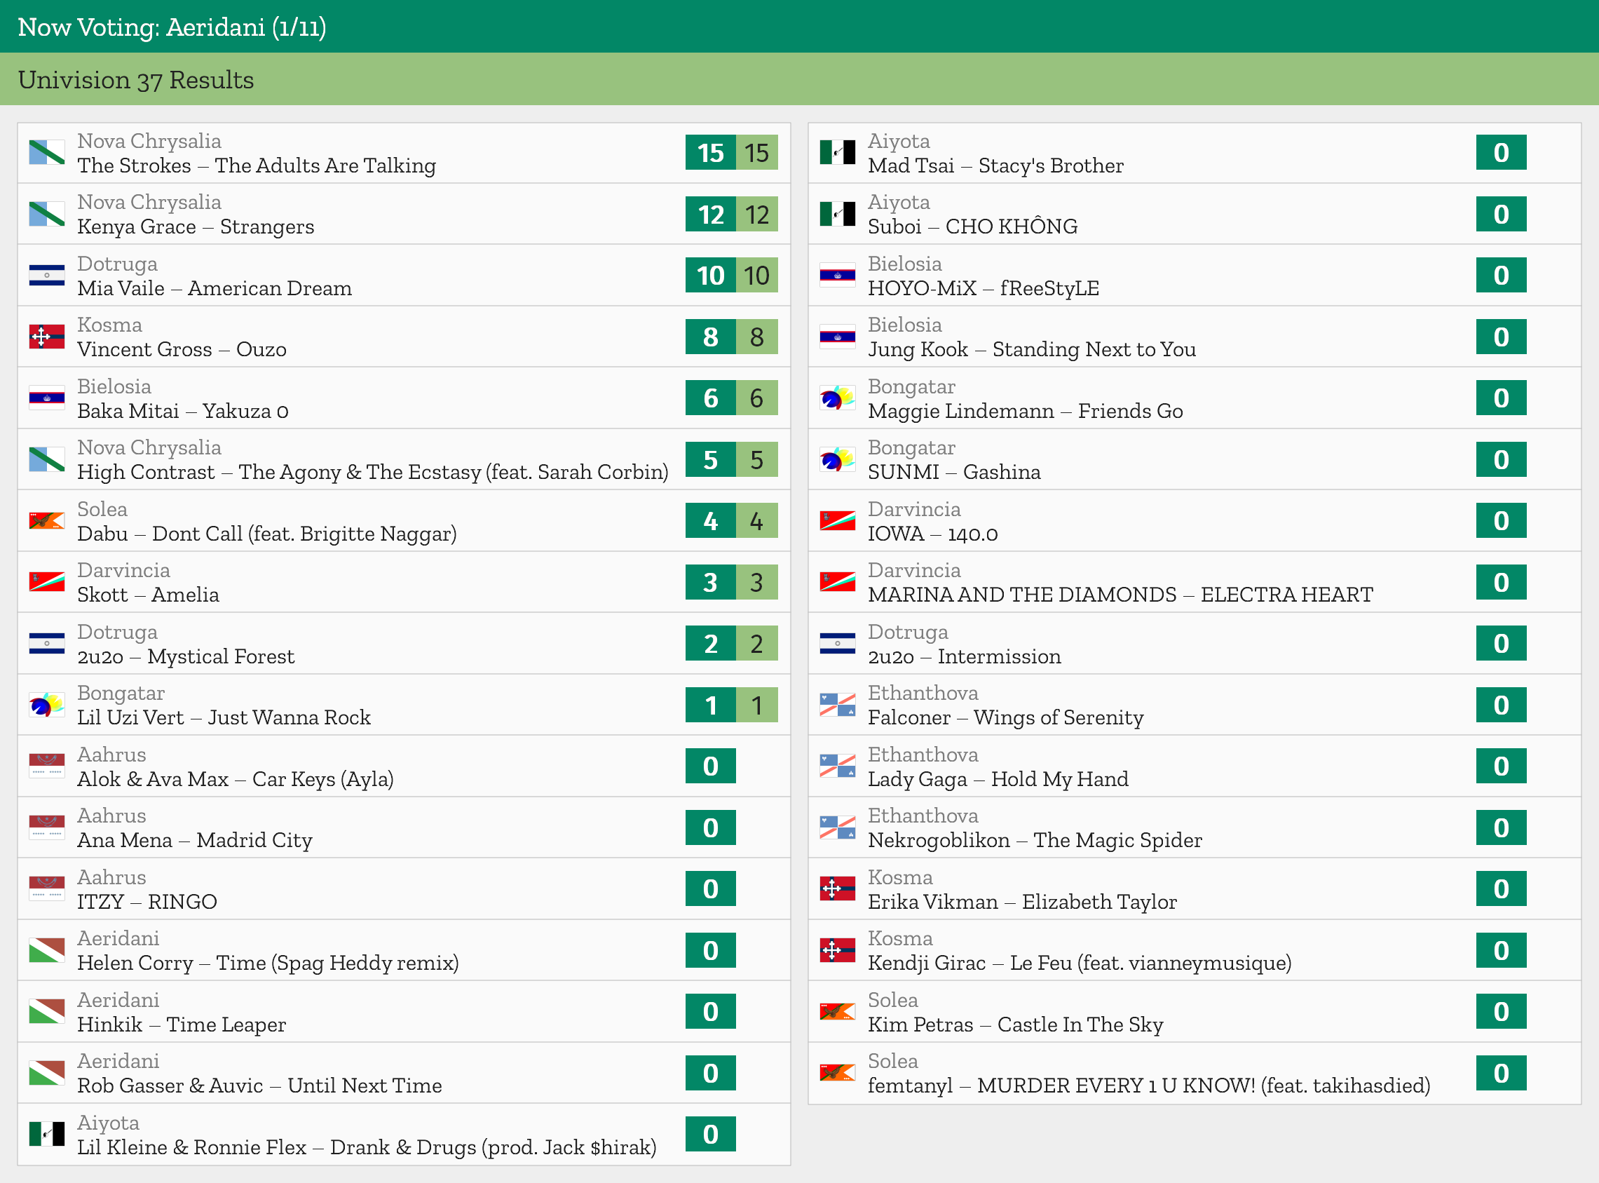Click Bongatar flag beside Lil Uzi Vert entry
Screen dimensions: 1599x1183
point(46,705)
